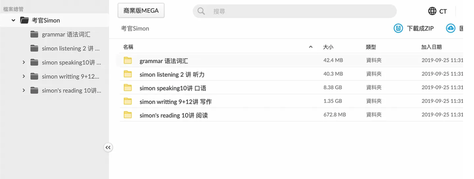Click the 1.35 GB size cell

click(333, 101)
